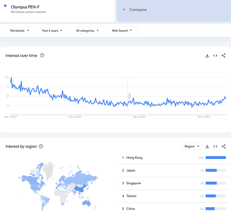The height and width of the screenshot is (213, 231).
Task: Click the Note marker on chart
Action: pos(129,96)
